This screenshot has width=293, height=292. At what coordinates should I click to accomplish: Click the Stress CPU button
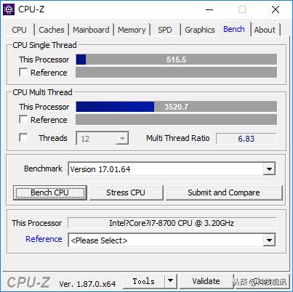[x=126, y=192]
